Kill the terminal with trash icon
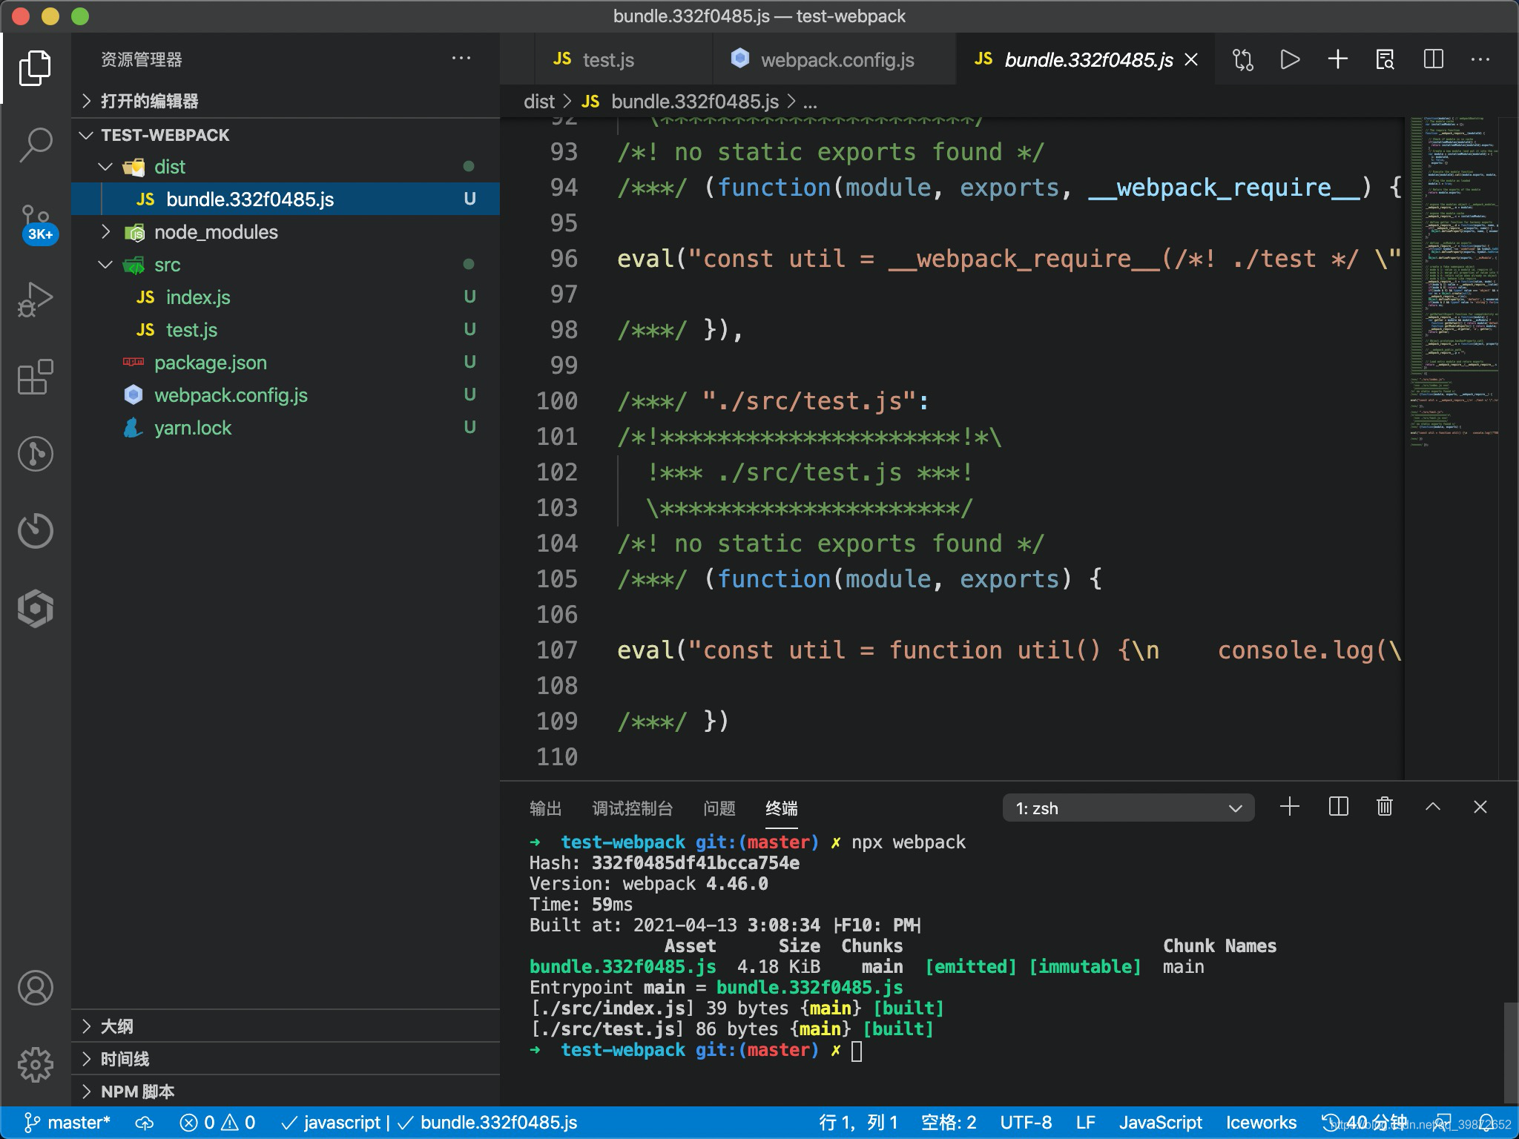Viewport: 1519px width, 1139px height. [x=1385, y=807]
